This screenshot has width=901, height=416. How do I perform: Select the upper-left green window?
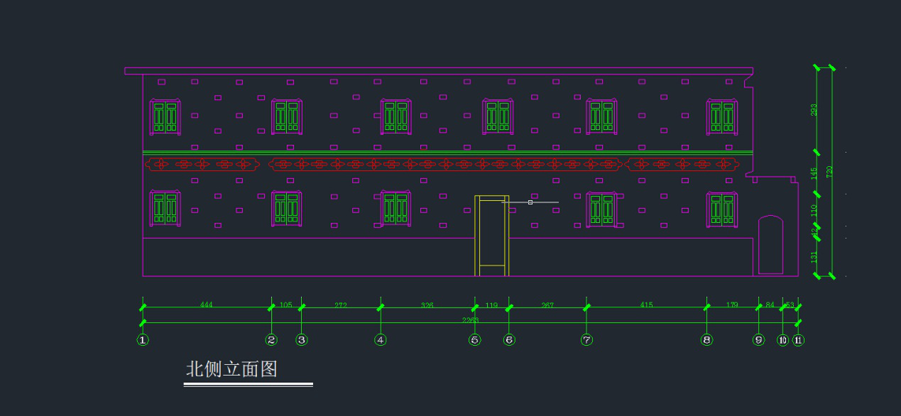click(165, 117)
